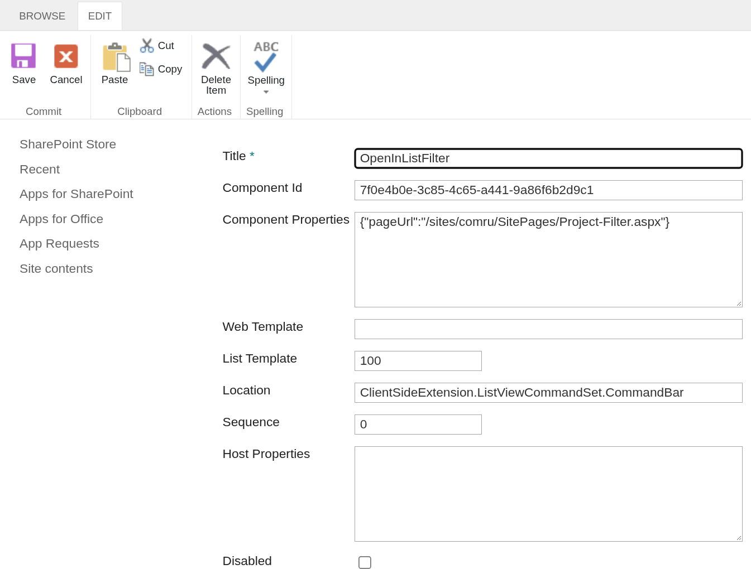The height and width of the screenshot is (569, 751).
Task: Go to Apps for SharePoint
Action: pos(76,194)
